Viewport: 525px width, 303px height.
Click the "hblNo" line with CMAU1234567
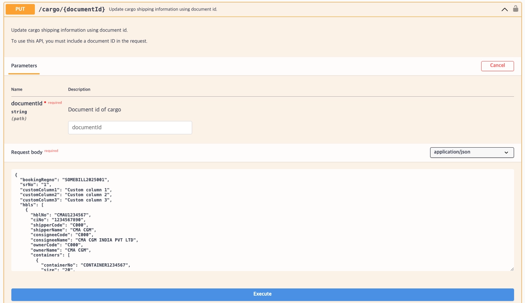(x=61, y=215)
